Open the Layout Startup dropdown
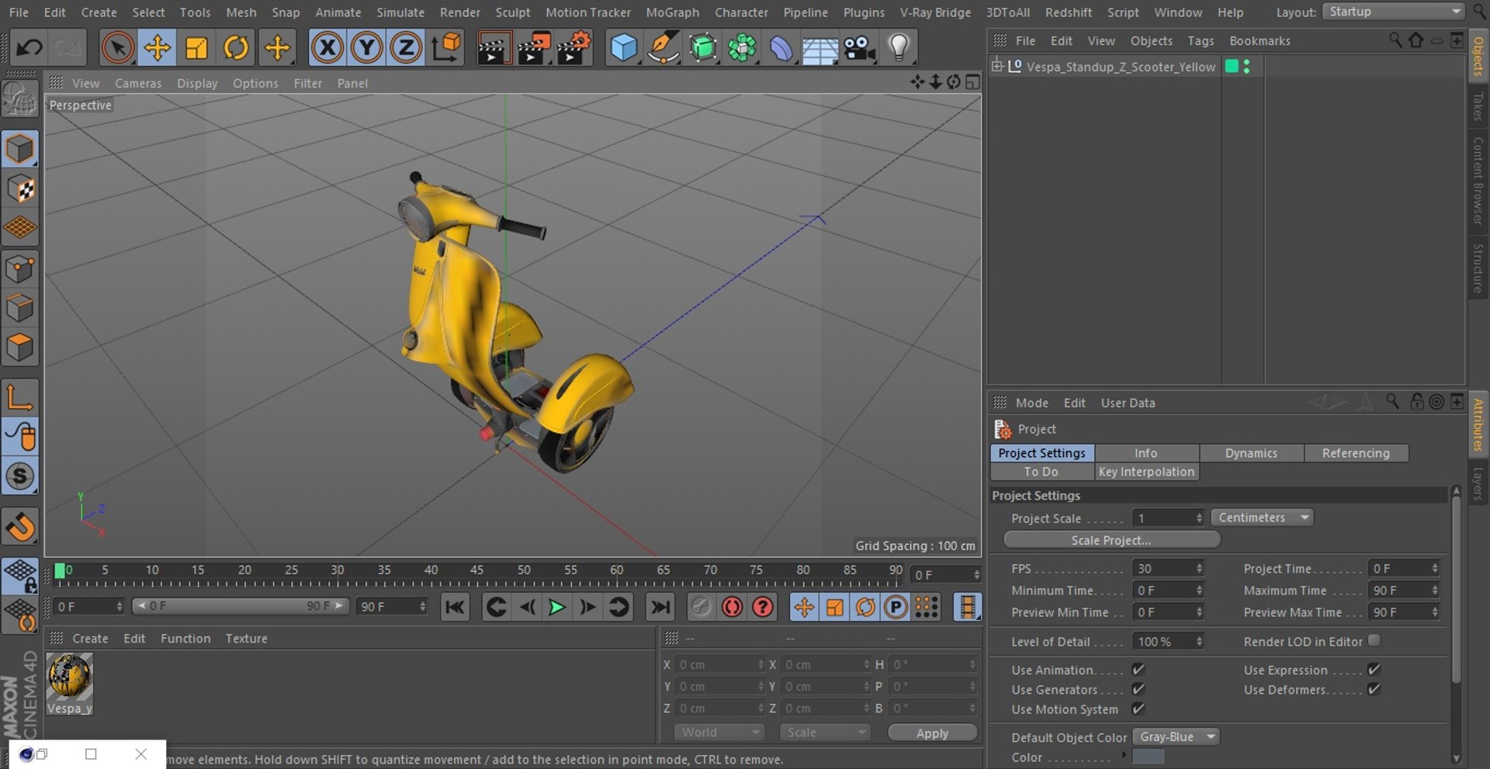This screenshot has height=769, width=1490. 1394,12
